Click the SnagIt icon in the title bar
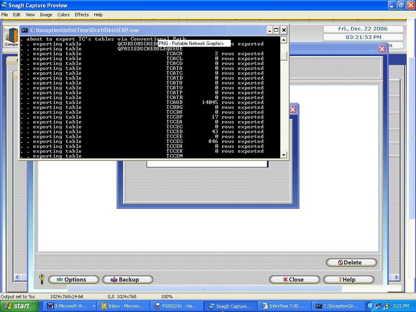 tap(4, 5)
